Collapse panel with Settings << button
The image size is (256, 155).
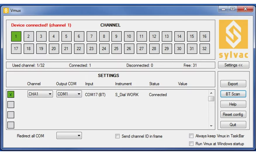[233, 65]
